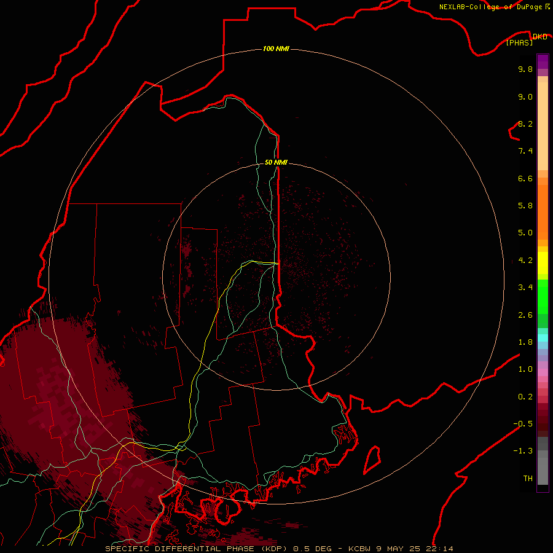
Task: Click the 4.2 value on the color scale
Action: pyautogui.click(x=525, y=260)
